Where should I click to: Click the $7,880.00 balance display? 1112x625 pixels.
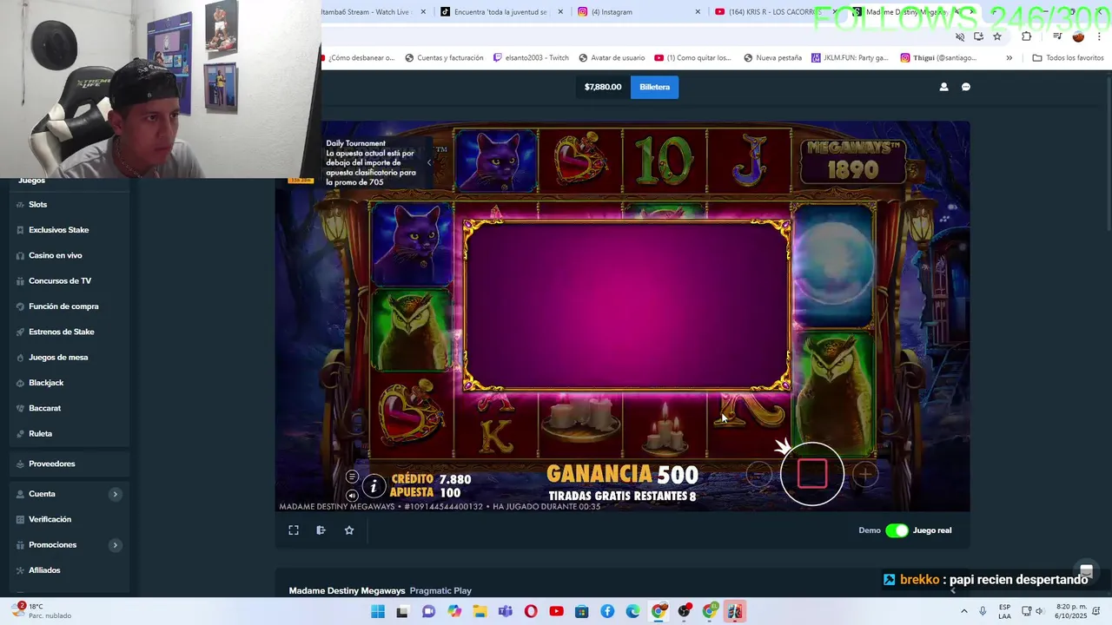coord(603,87)
